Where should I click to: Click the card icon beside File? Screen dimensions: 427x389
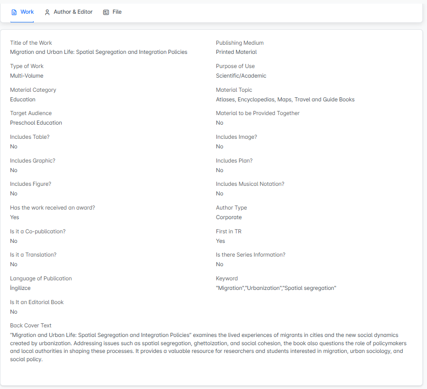(106, 12)
